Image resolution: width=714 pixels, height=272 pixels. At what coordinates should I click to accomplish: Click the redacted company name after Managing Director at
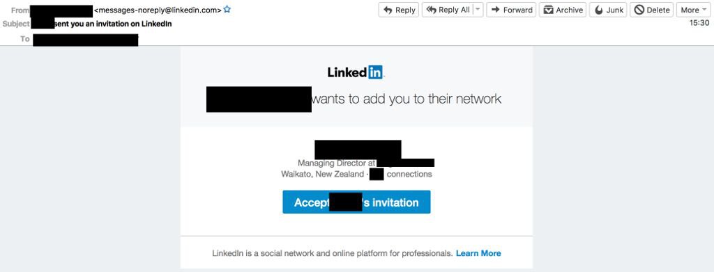click(x=406, y=163)
